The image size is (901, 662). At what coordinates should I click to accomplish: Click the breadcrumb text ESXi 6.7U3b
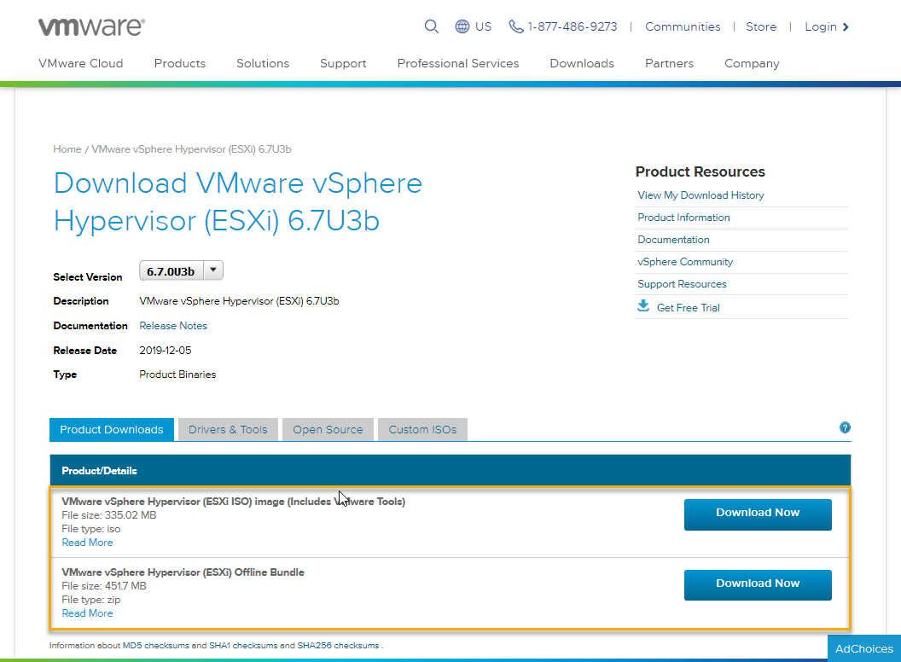(x=191, y=149)
